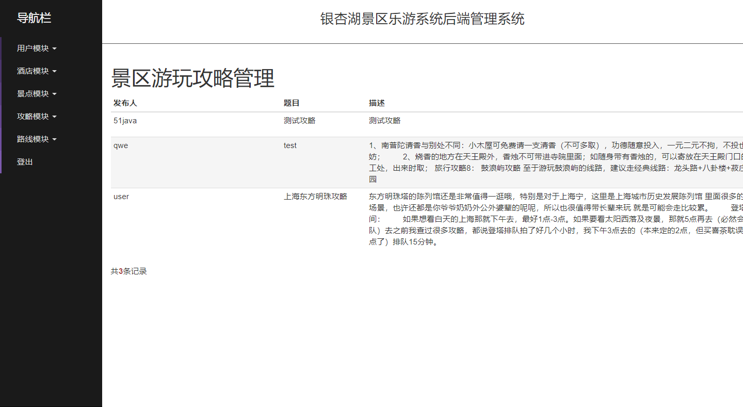
Task: Click the 描述 column header
Action: [377, 103]
